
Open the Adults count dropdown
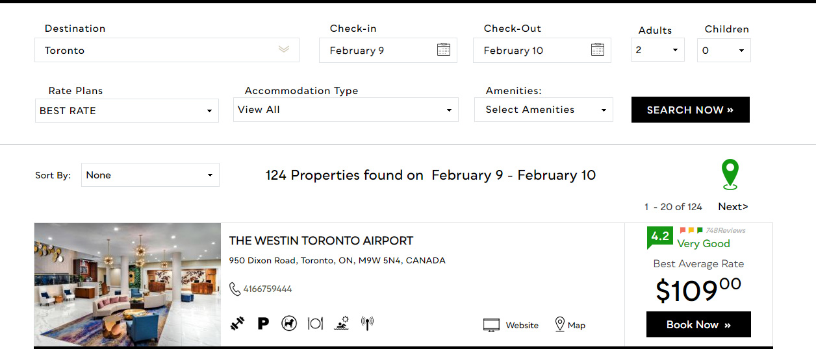click(657, 50)
